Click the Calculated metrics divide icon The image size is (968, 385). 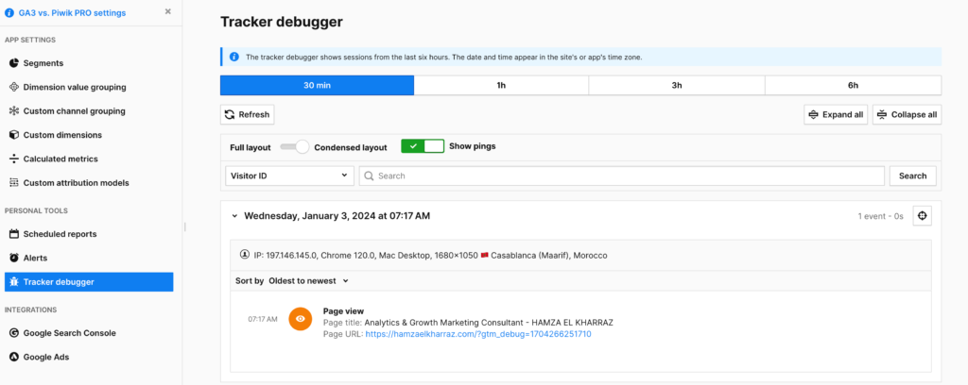point(14,159)
